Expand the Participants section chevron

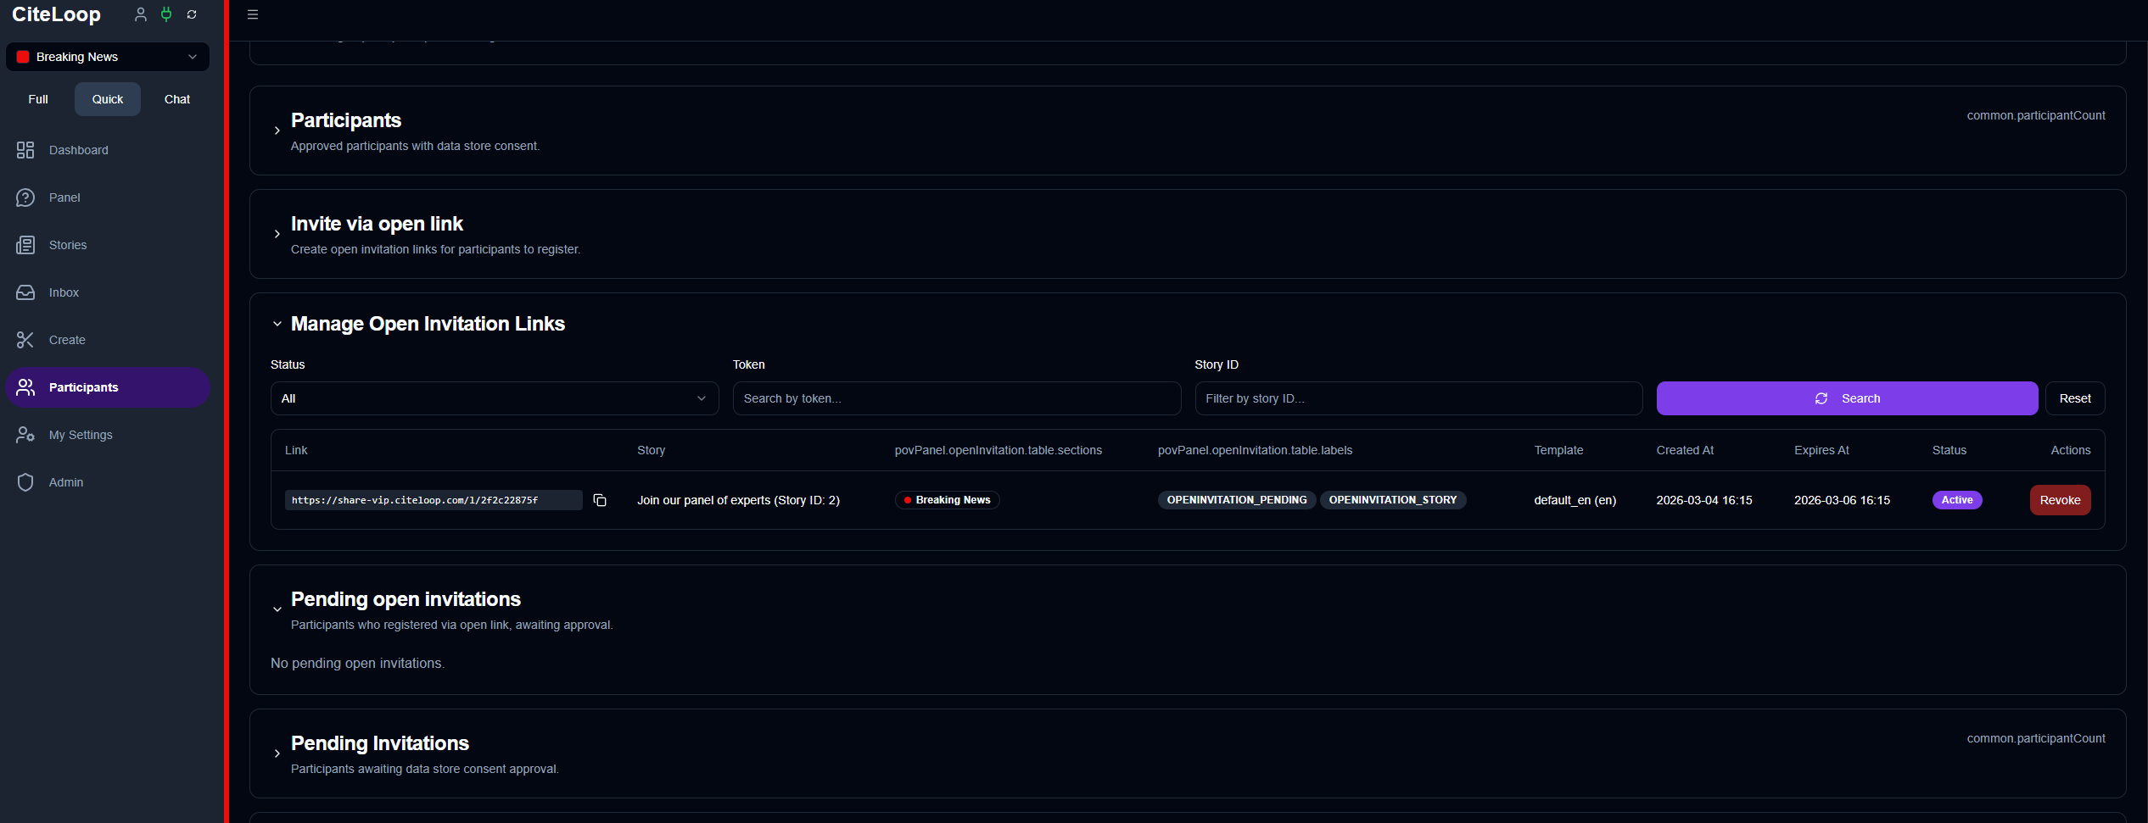point(277,131)
